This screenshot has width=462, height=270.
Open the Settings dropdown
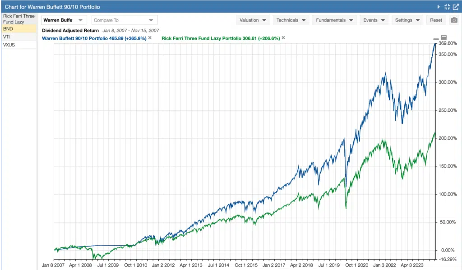tap(407, 20)
